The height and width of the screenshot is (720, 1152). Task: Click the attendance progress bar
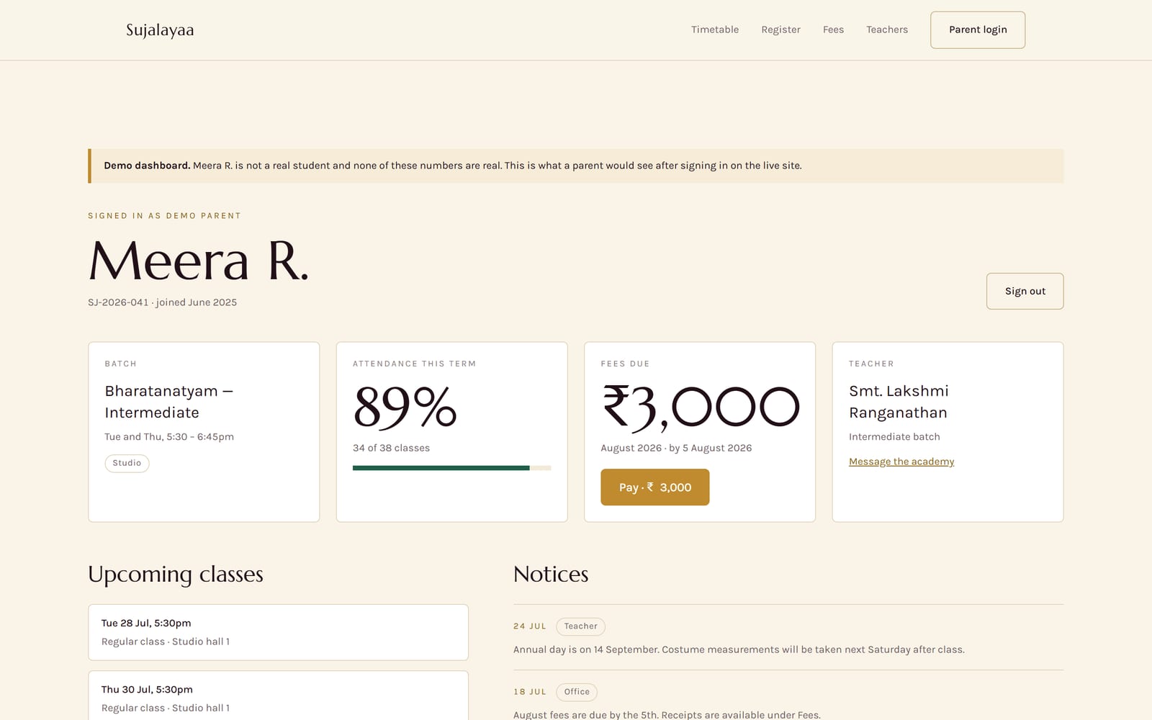pos(451,468)
